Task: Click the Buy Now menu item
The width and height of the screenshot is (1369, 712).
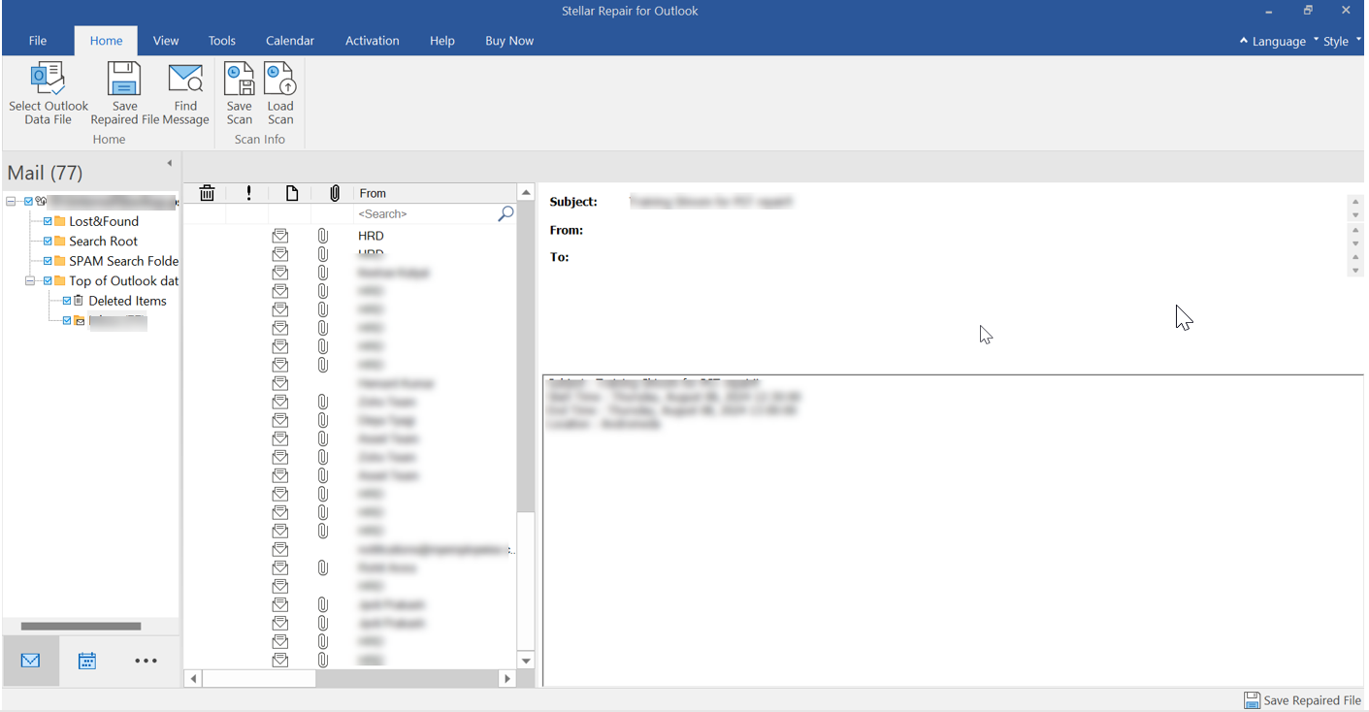Action: (x=509, y=41)
